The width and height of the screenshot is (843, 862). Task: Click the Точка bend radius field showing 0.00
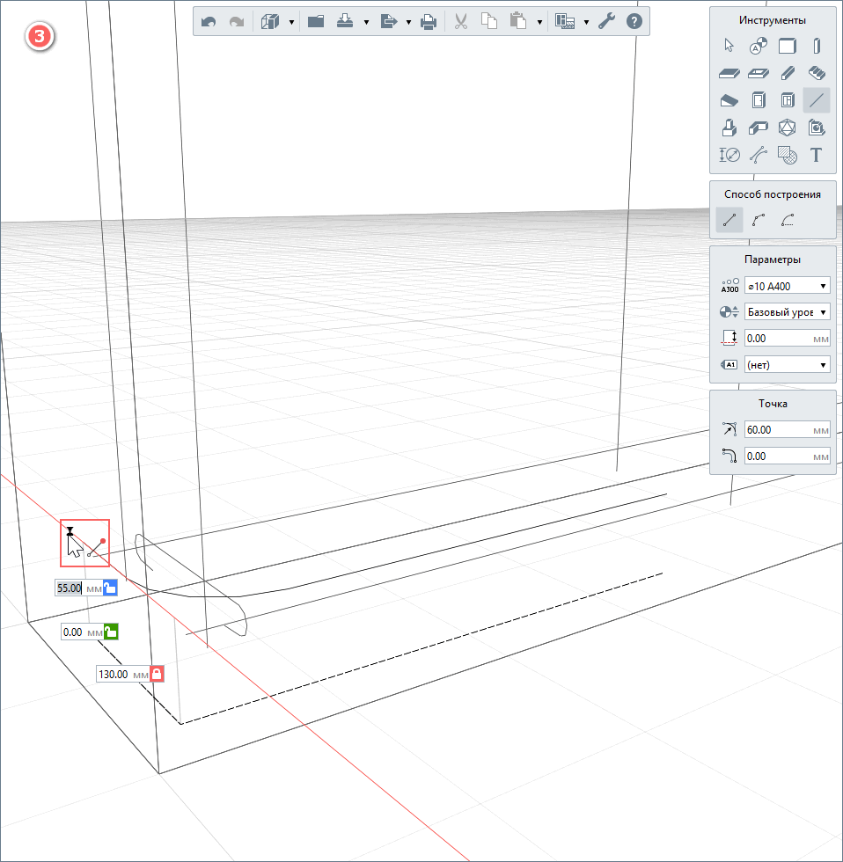click(787, 456)
